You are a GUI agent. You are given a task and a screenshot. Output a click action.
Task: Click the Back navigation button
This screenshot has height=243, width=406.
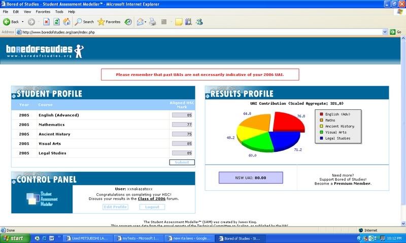tap(11, 22)
